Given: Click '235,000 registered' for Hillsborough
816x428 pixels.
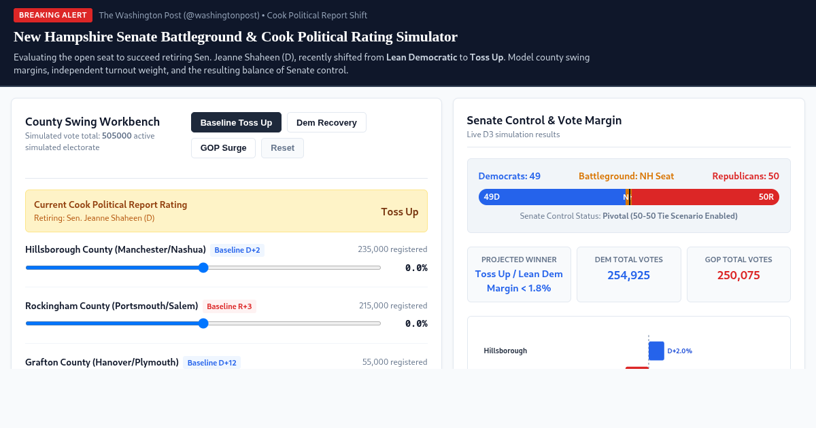Looking at the screenshot, I should point(392,249).
